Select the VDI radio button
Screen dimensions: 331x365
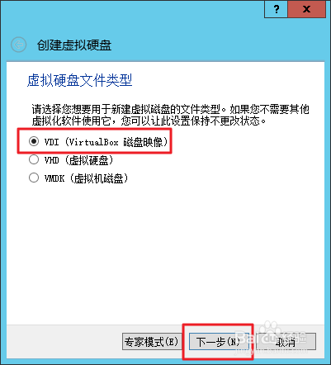click(x=34, y=141)
